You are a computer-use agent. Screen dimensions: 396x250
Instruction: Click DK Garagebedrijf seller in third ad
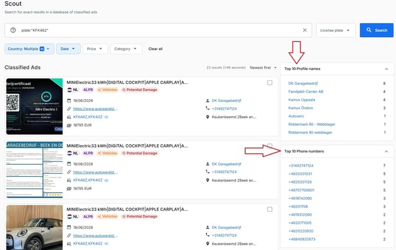point(226,228)
